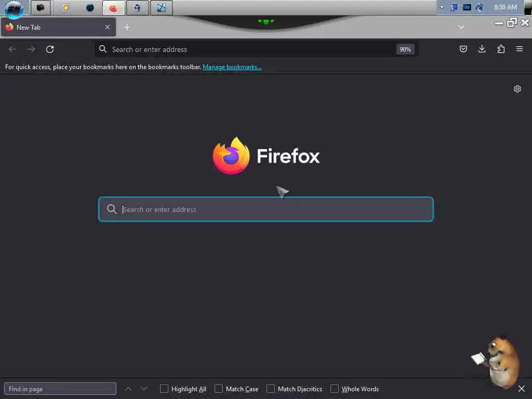Switch to the Firefox taskbar button
Screen dimensions: 532x399
(x=113, y=8)
